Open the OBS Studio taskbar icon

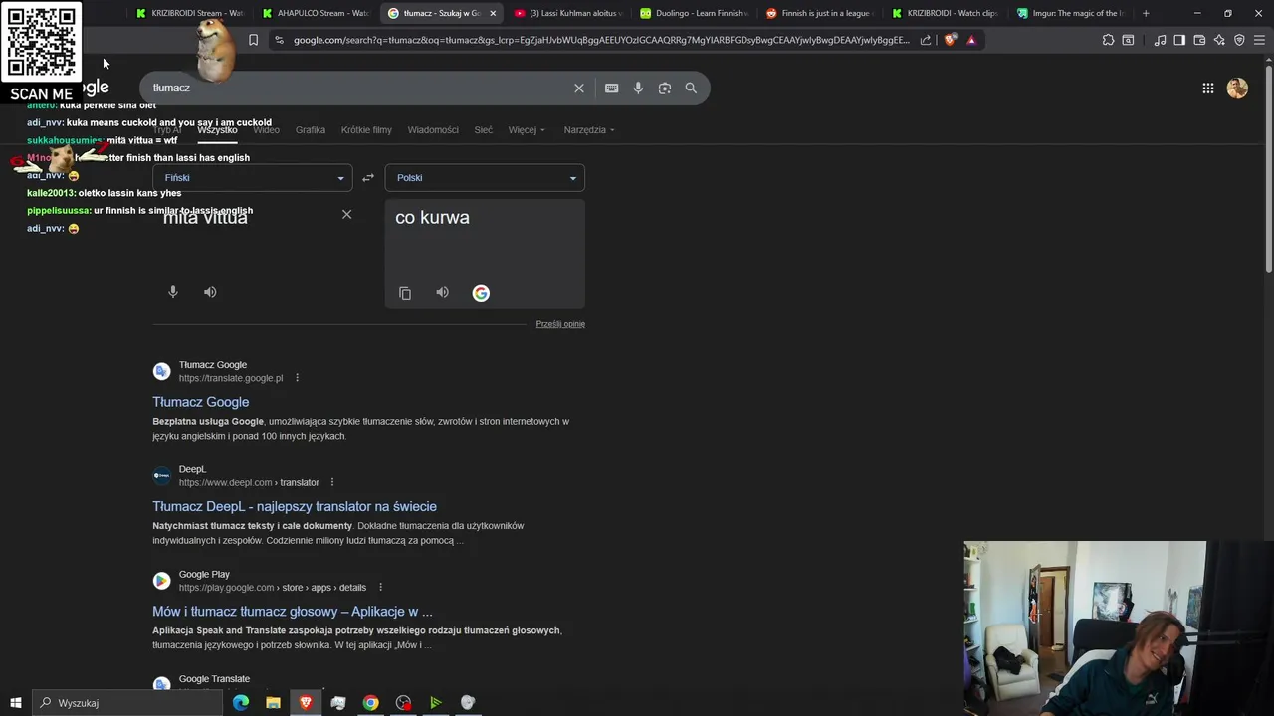pos(403,703)
